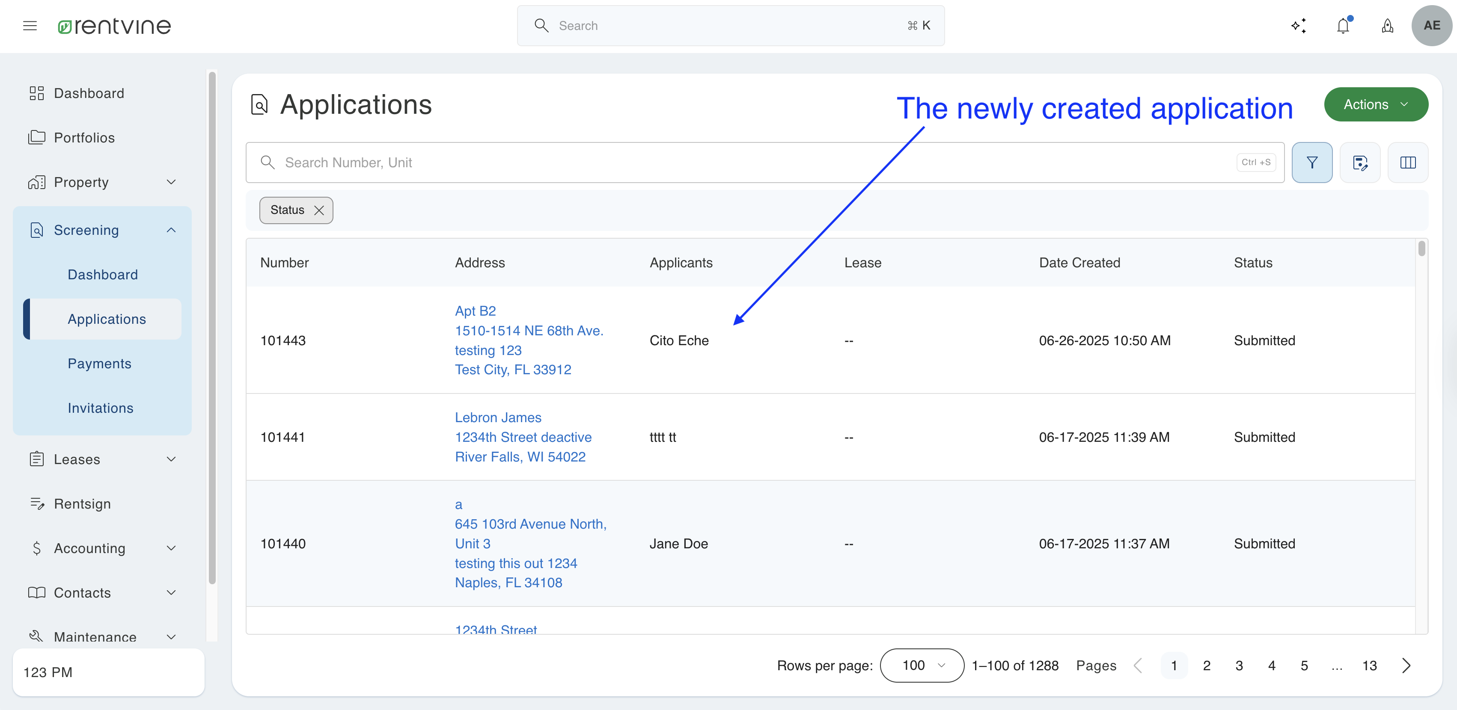
Task: Click the Applications page title icon
Action: (259, 105)
